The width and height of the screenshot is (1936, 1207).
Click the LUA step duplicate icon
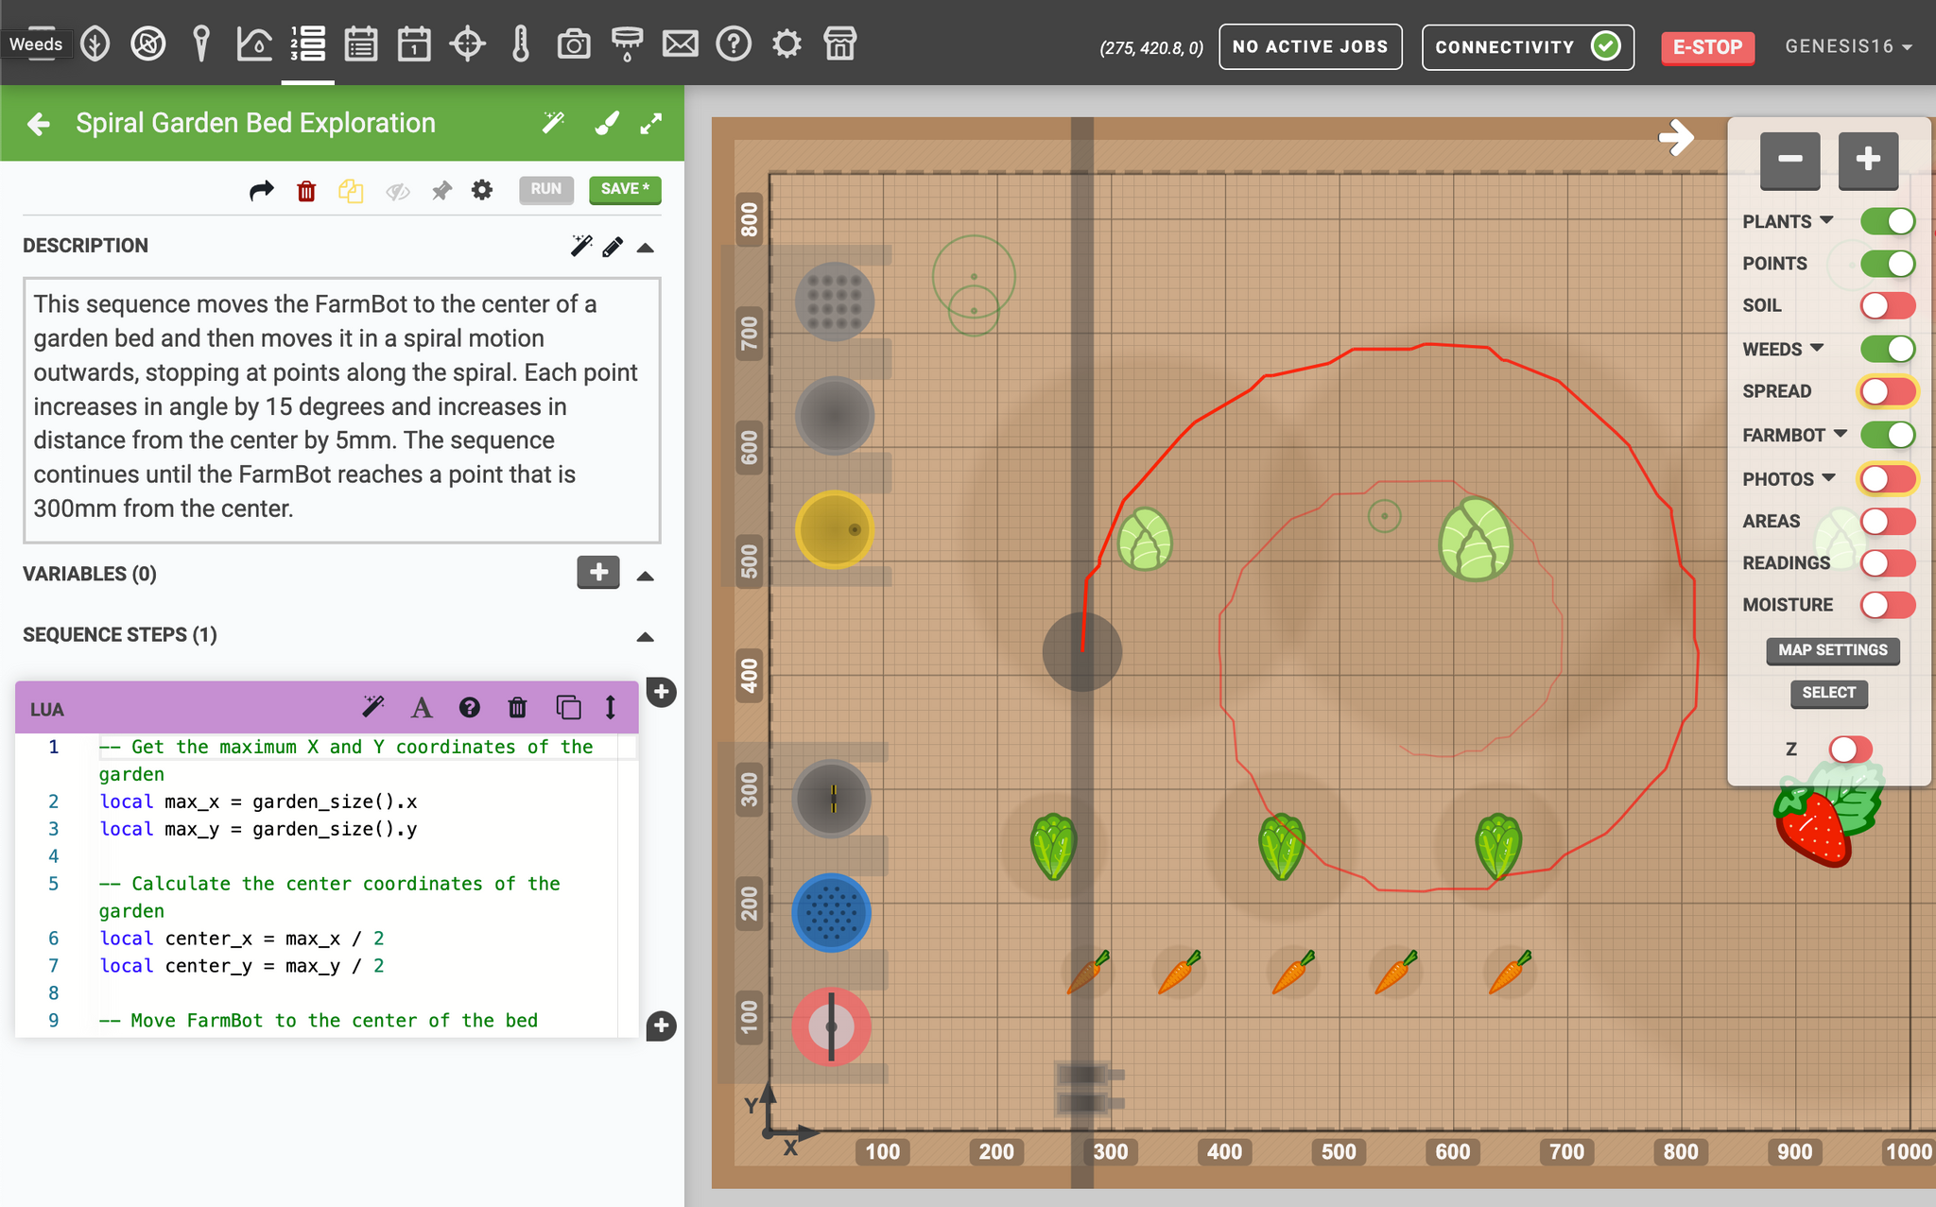[x=568, y=707]
